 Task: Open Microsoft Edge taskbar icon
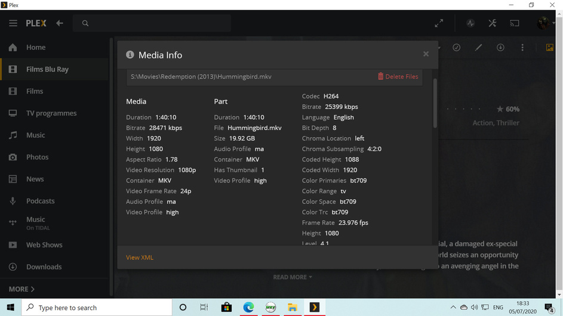click(x=248, y=308)
